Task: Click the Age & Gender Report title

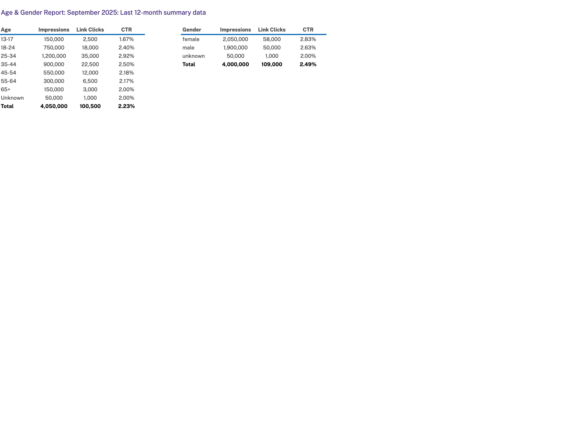Action: point(103,13)
